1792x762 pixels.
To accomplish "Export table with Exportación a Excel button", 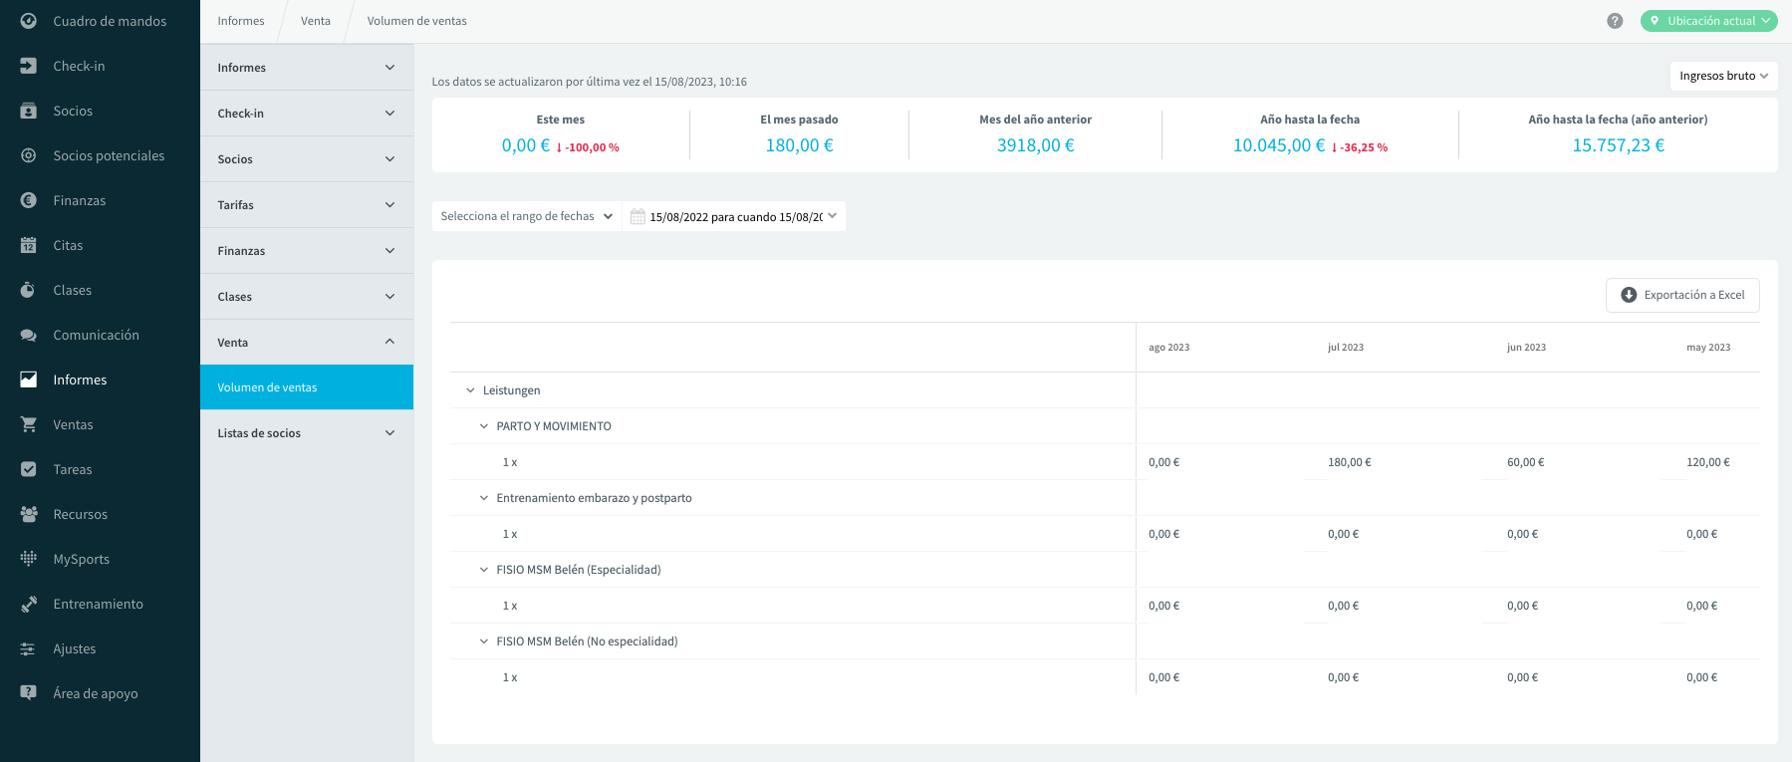I will tap(1682, 295).
